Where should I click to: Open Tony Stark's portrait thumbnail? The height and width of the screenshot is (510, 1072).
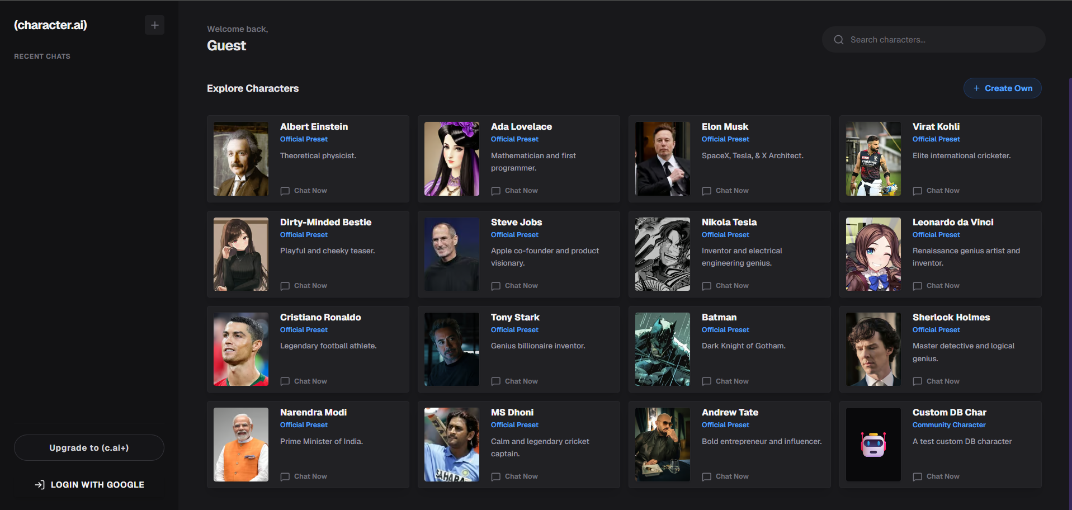(x=452, y=350)
